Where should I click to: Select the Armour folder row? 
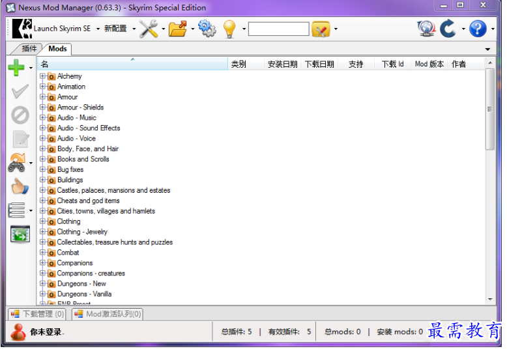[68, 97]
